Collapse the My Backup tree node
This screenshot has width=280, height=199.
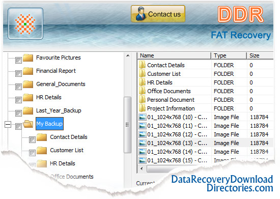pos(8,124)
